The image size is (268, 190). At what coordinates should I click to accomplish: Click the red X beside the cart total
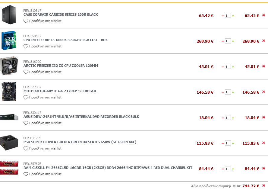pos(263,185)
